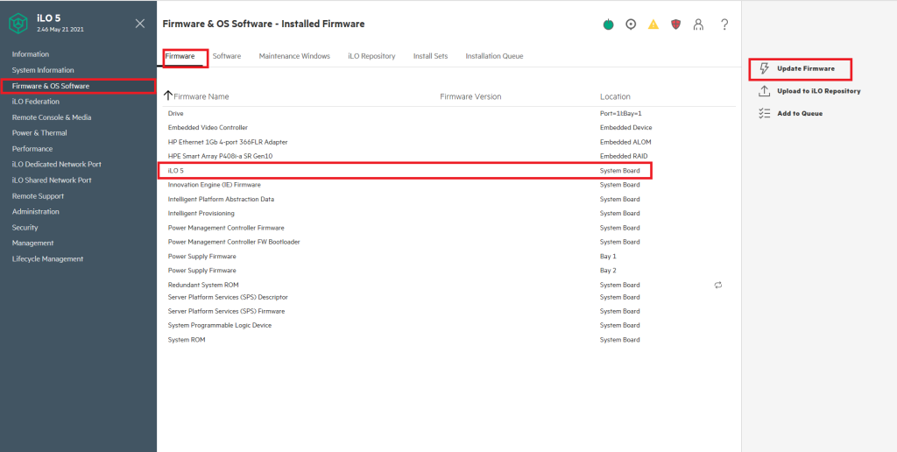Click the Add to Queue link

800,113
